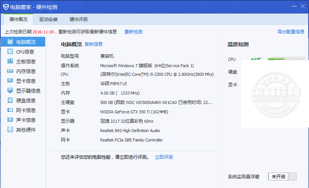Click the 显卡信息 graphics card icon
Viewport: 309px width, 188px height.
tap(10, 81)
